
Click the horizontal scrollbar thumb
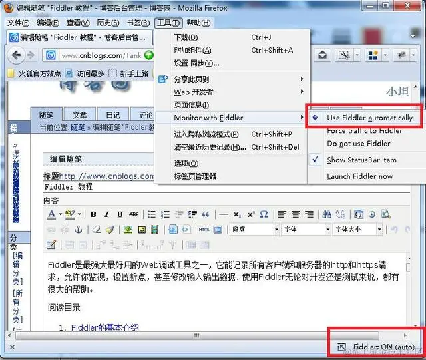tap(197, 336)
